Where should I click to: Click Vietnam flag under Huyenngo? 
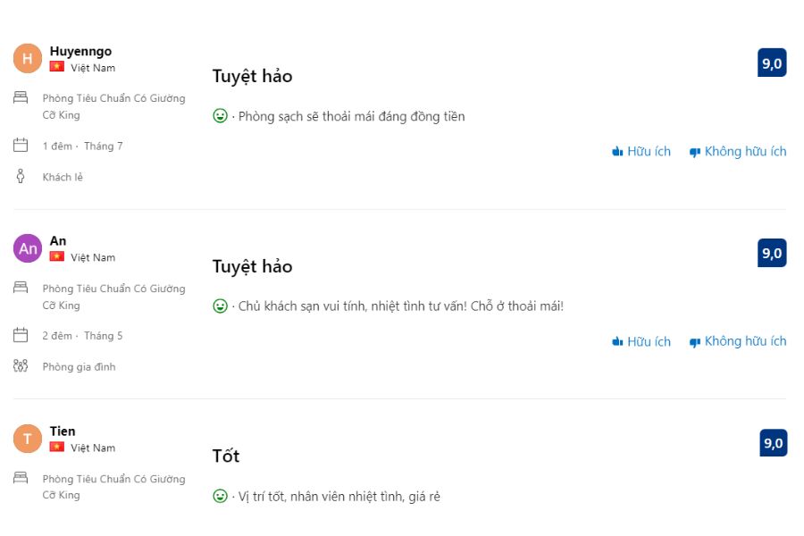tap(57, 67)
